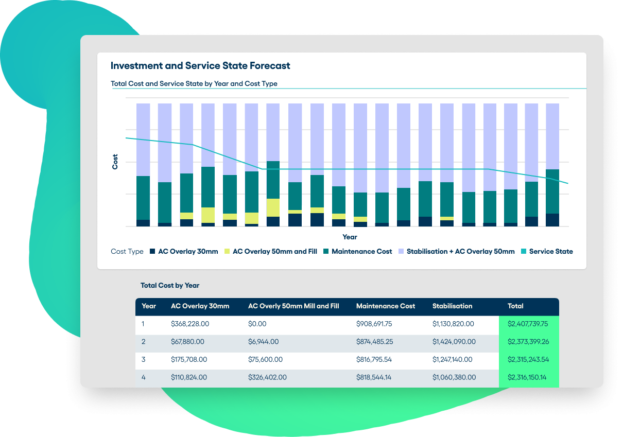This screenshot has width=623, height=437.
Task: Sort the table by Maintenance Cost header
Action: 386,306
